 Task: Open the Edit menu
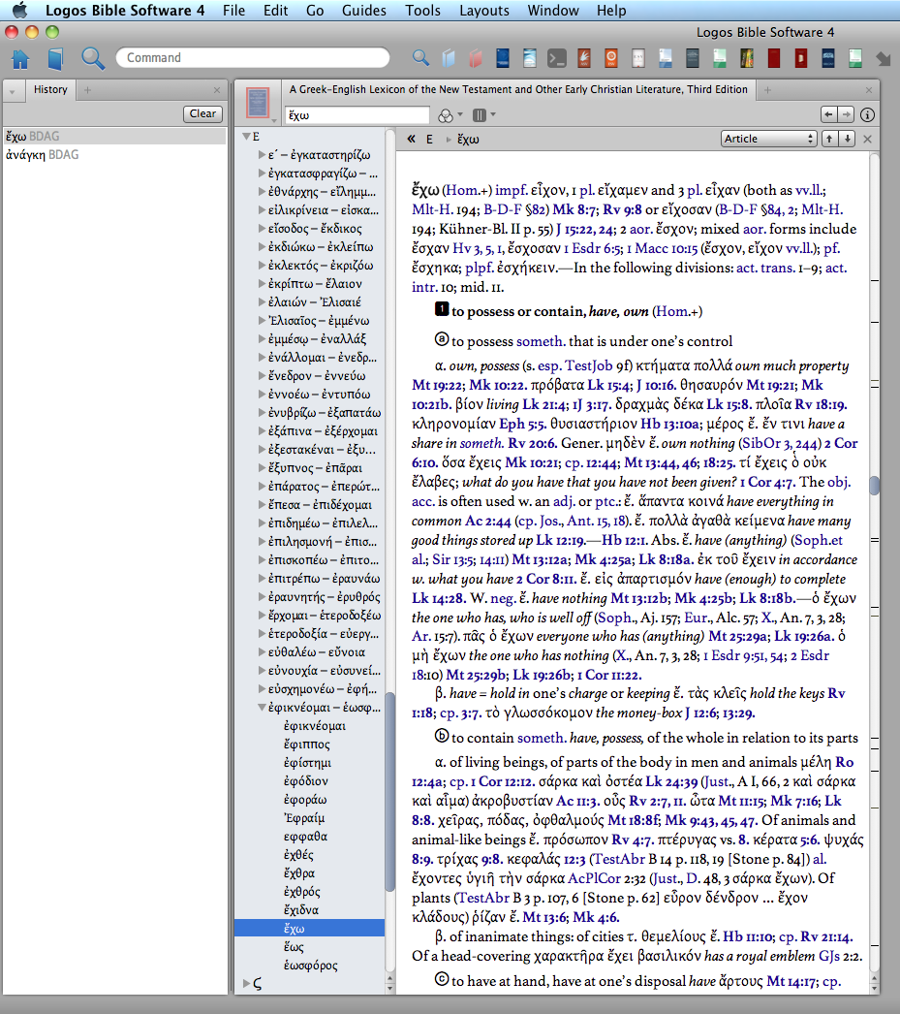(275, 11)
